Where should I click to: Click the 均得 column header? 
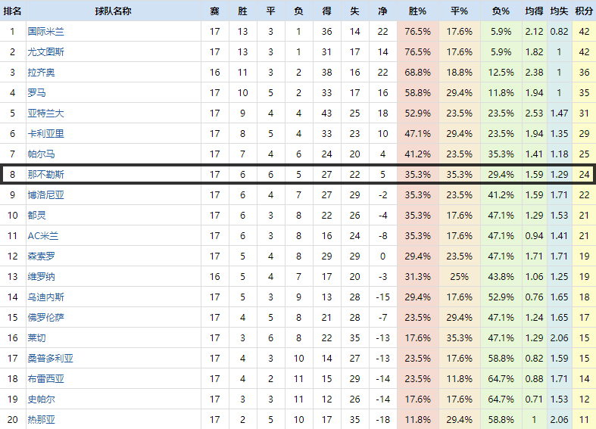point(534,11)
